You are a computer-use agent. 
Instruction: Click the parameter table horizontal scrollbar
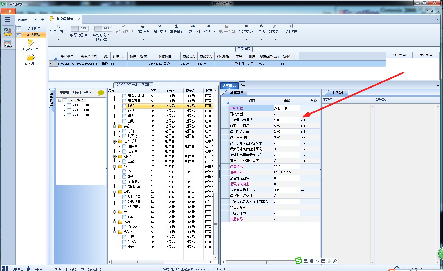[x=267, y=262]
